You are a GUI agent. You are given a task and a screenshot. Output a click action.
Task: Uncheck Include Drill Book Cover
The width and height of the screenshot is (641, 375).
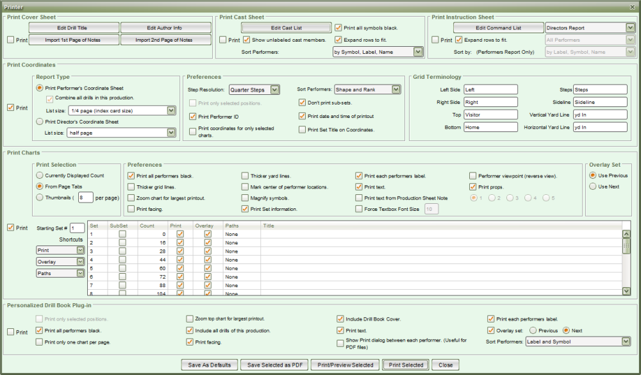[x=340, y=319]
